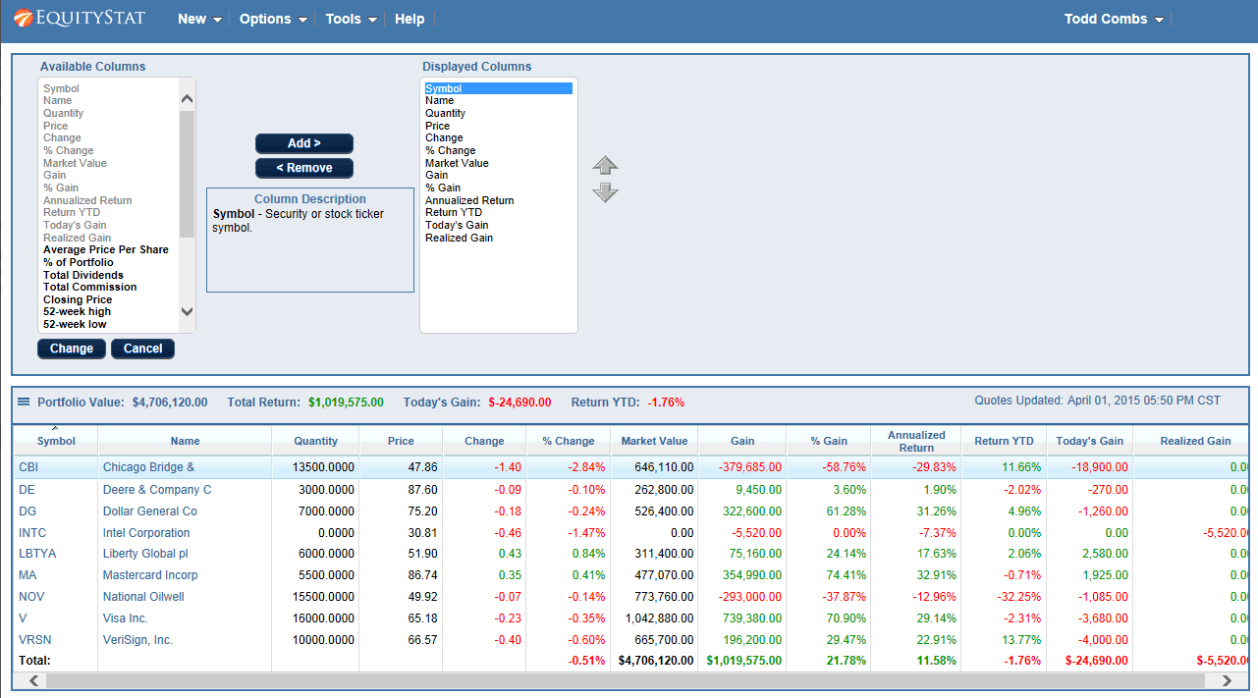Viewport: 1258px width, 698px height.
Task: Select Average Price Per Share in Available Columns
Action: pos(106,250)
